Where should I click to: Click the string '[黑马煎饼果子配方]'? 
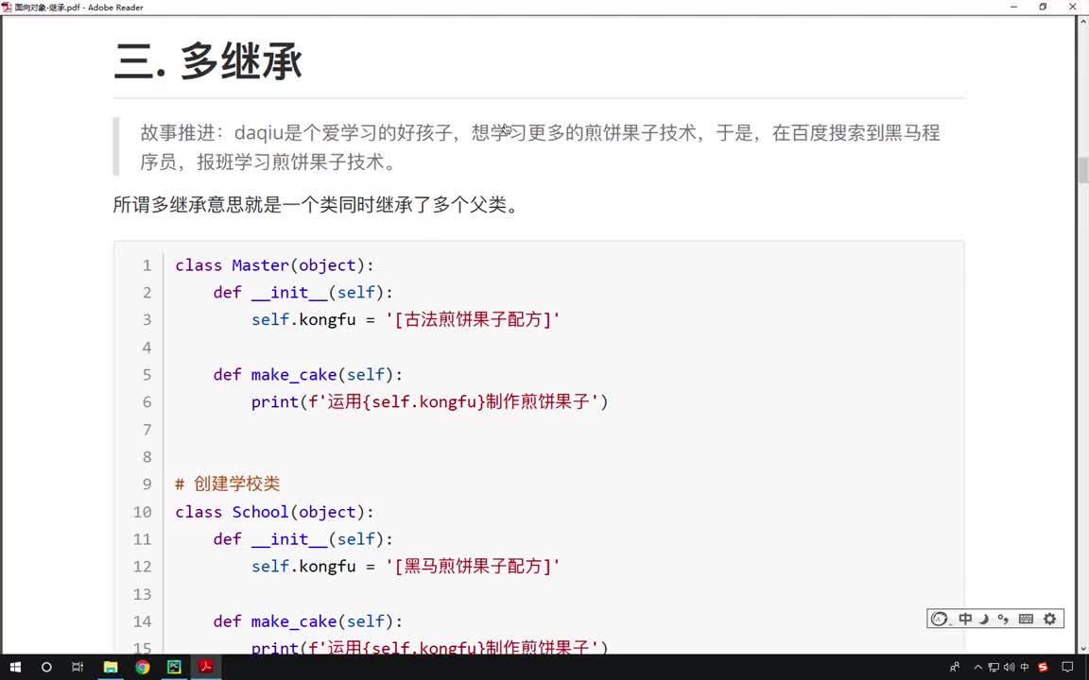click(473, 566)
